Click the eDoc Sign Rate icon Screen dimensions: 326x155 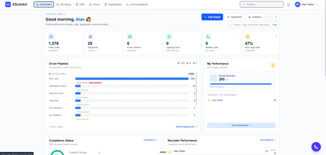(x=247, y=37)
